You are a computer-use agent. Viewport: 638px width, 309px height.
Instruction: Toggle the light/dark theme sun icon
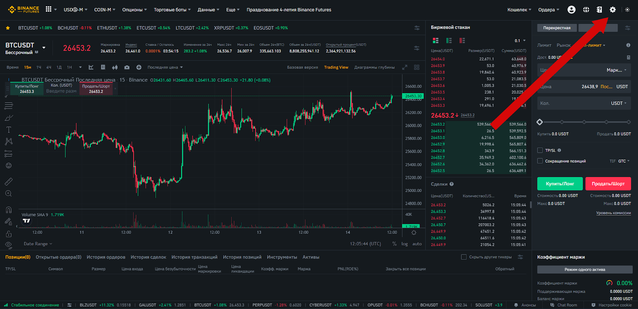[627, 10]
